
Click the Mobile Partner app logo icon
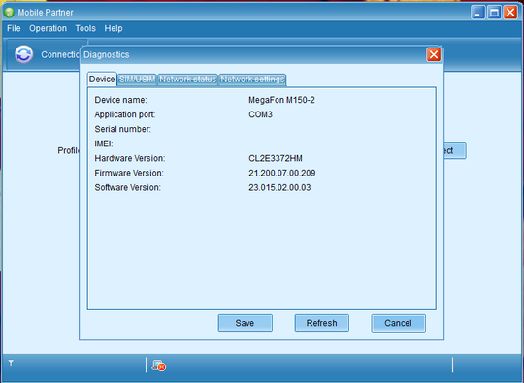point(9,13)
